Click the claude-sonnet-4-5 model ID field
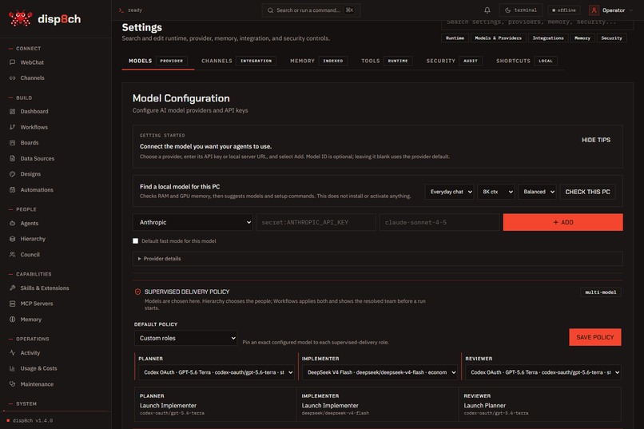Viewport: 644px width, 429px height. tap(439, 222)
